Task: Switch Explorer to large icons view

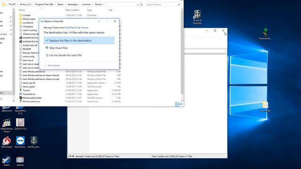Action: click(x=181, y=104)
